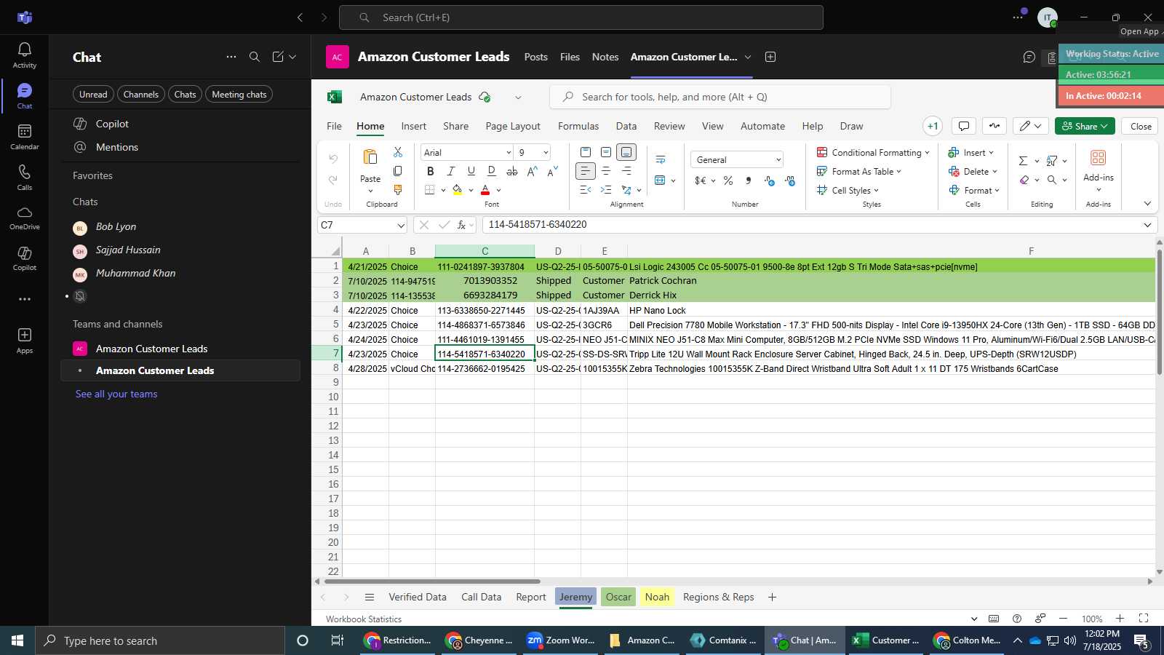Click the Merge cells icon
1164x655 pixels.
point(660,180)
